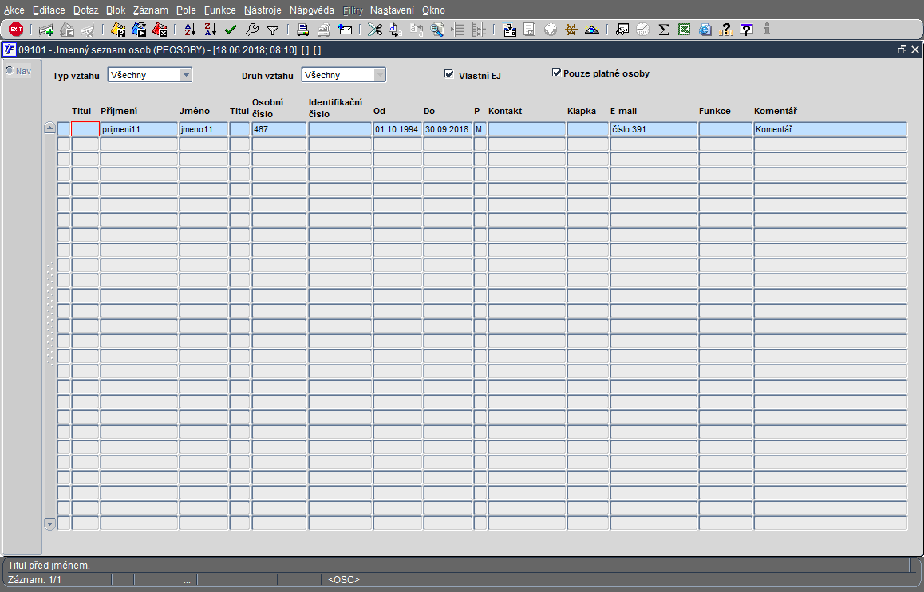Click the scroll down arrow of record list
The height and width of the screenshot is (592, 924).
tap(50, 523)
